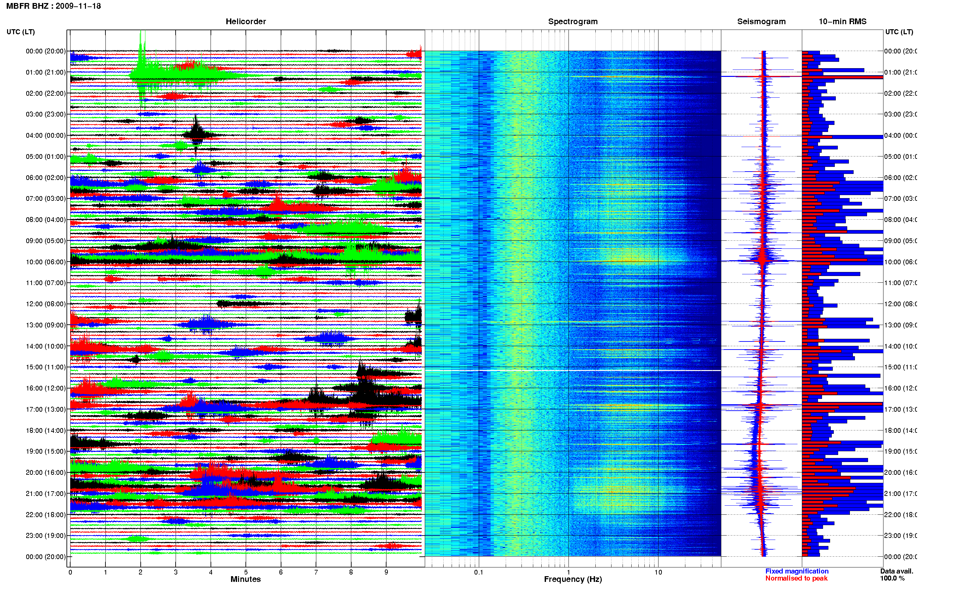Viewport: 955px width, 597px height.
Task: Click UTC (LT) label beside the Helicorder
Action: (20, 32)
